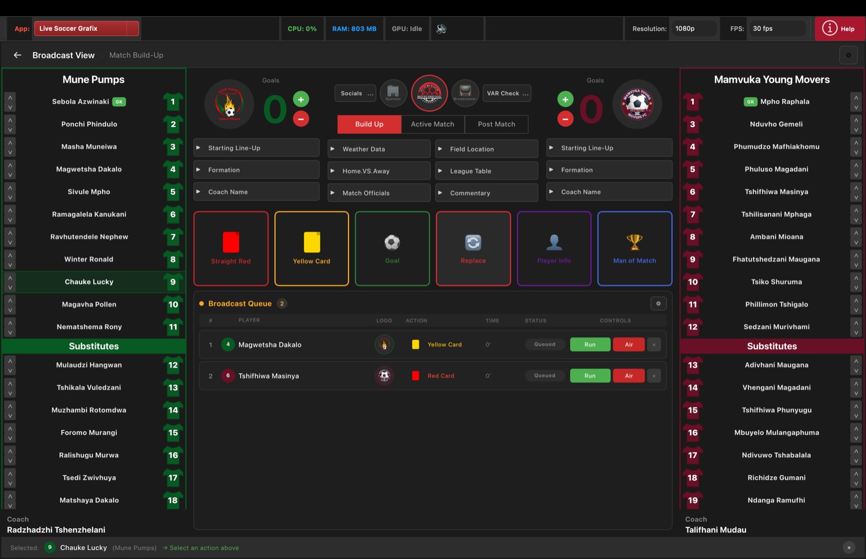The width and height of the screenshot is (866, 559).
Task: Expand the Weather Data item
Action: [x=379, y=149]
